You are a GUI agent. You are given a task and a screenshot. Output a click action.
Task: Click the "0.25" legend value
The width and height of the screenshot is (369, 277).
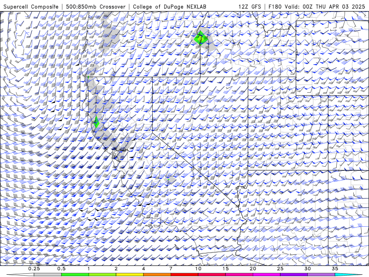(x=34, y=269)
